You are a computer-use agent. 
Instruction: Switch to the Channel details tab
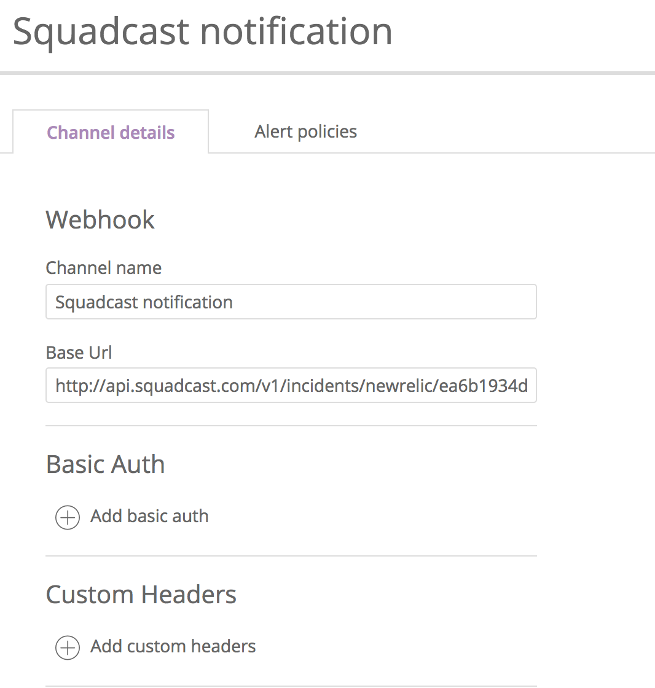click(111, 132)
